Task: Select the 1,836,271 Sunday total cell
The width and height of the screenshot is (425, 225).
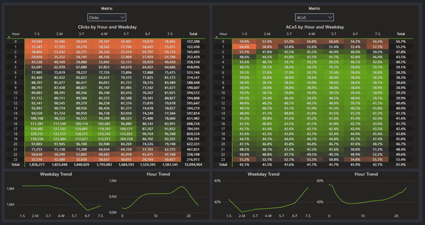Action: coord(37,165)
